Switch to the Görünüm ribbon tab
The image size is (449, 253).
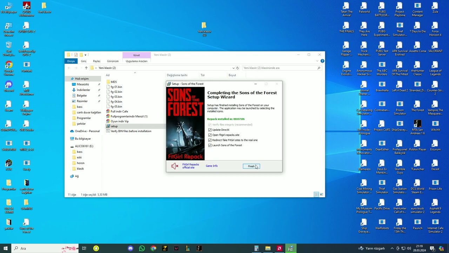pyautogui.click(x=113, y=61)
